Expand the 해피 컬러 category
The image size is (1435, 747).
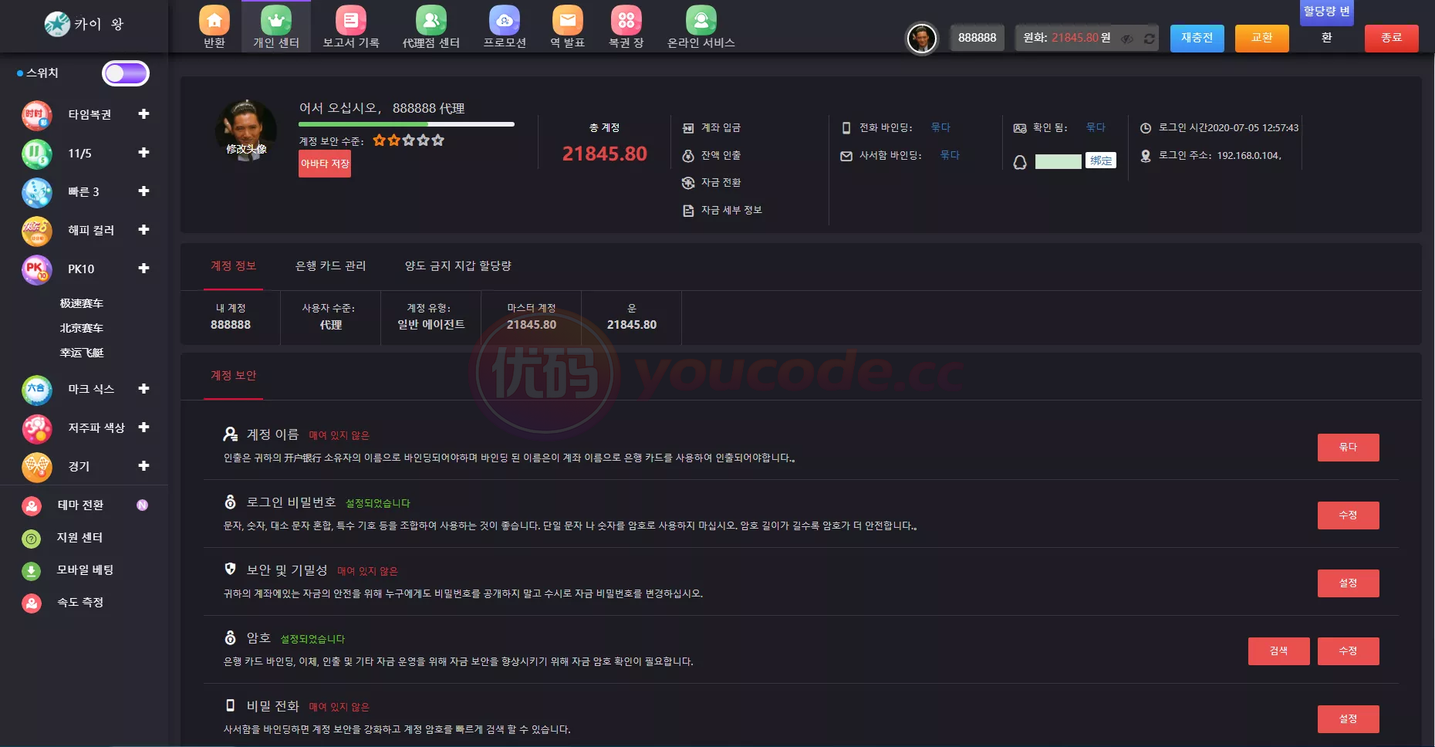pyautogui.click(x=143, y=230)
